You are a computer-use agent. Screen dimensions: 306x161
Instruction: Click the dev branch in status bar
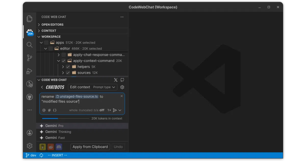[x=31, y=155]
